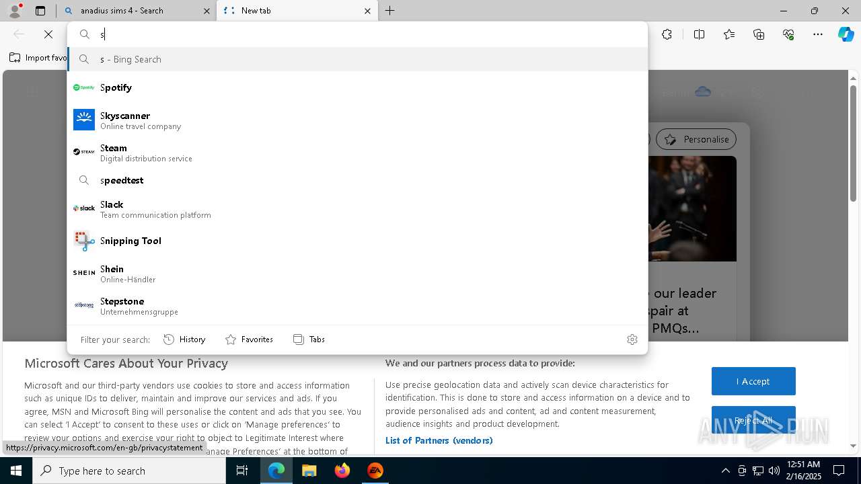Choose the Shein suggestion
Image resolution: width=861 pixels, height=484 pixels.
click(357, 273)
